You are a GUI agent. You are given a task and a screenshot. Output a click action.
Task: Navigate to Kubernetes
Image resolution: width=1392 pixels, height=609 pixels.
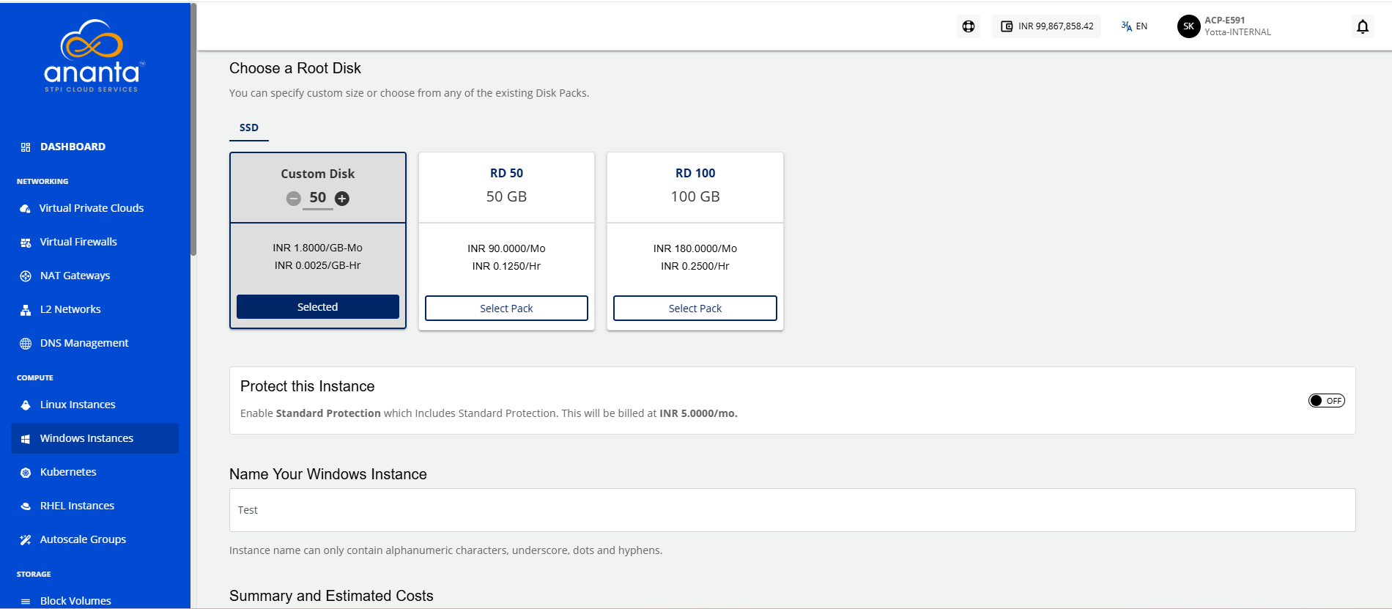tap(68, 472)
